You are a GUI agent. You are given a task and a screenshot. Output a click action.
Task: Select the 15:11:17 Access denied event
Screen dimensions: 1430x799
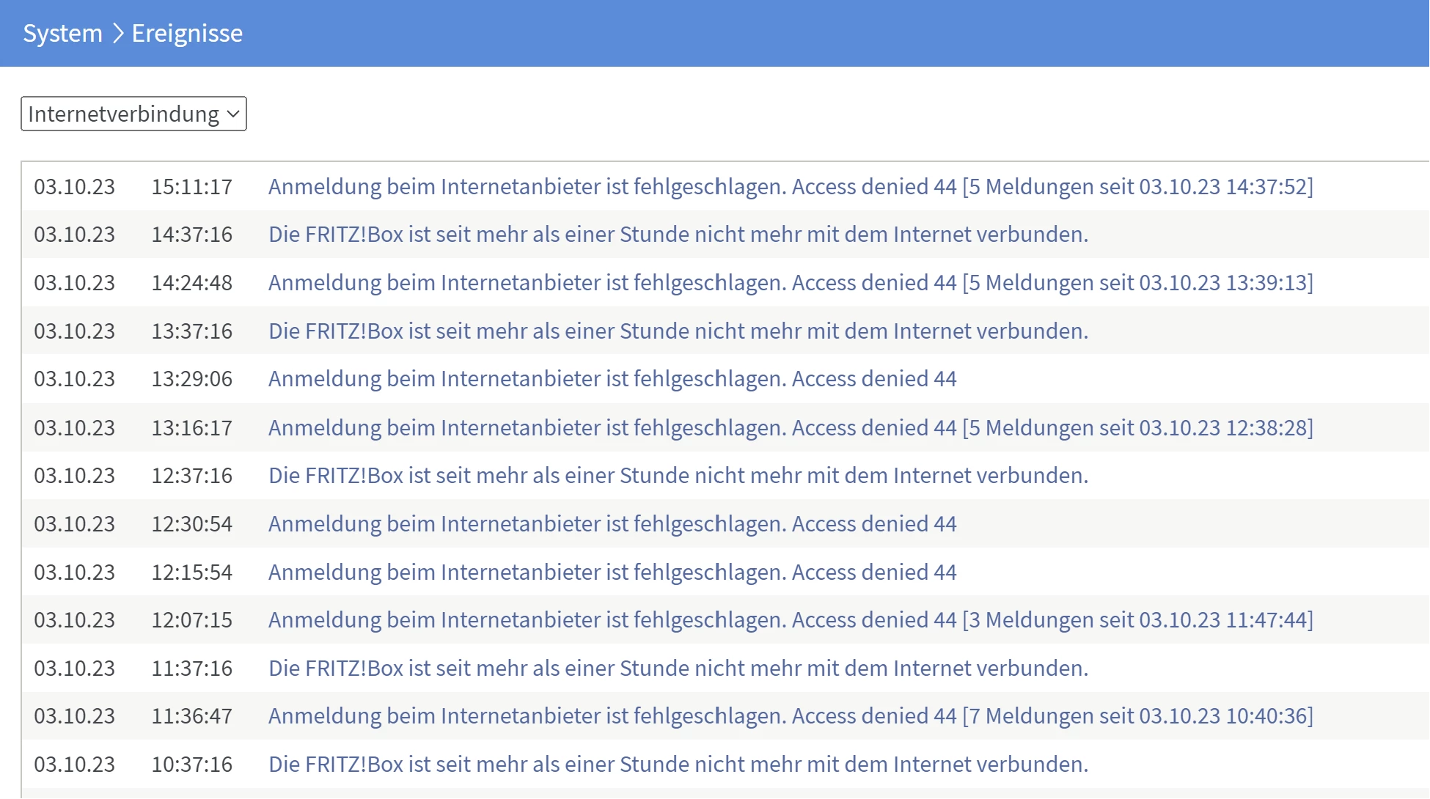coord(790,187)
